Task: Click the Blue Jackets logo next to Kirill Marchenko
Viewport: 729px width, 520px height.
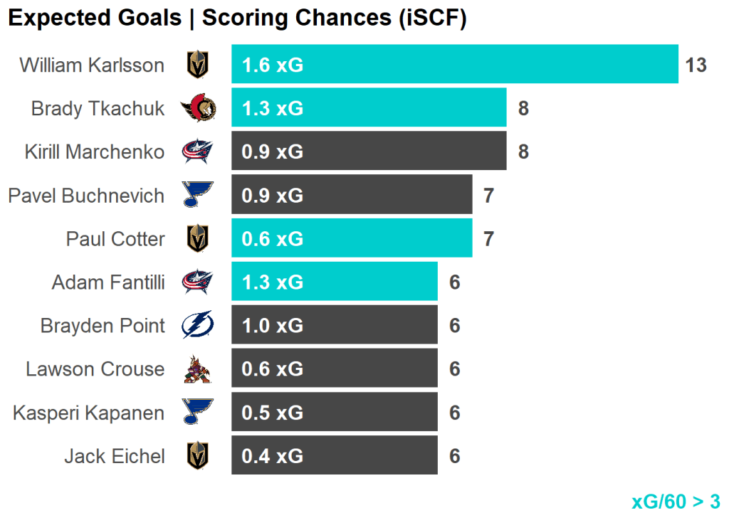Action: [197, 152]
